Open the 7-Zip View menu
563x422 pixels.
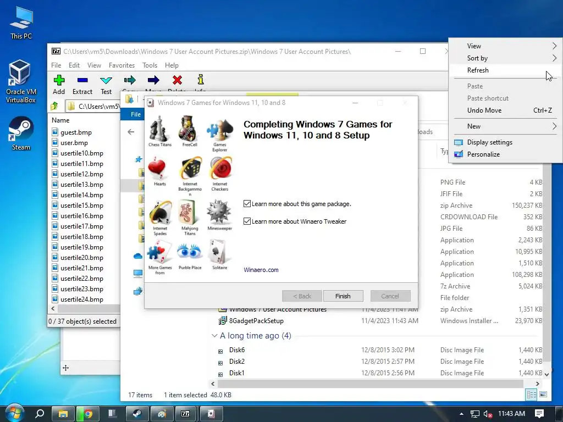pyautogui.click(x=94, y=65)
